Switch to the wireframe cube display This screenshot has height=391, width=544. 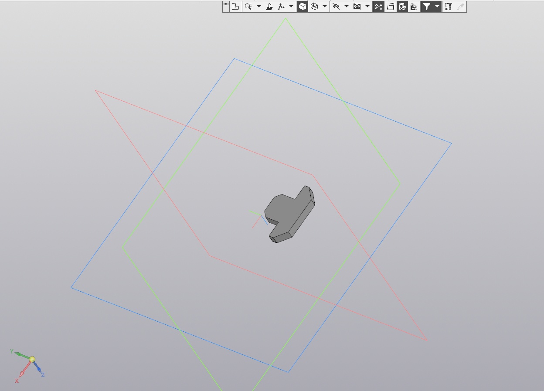click(x=314, y=7)
